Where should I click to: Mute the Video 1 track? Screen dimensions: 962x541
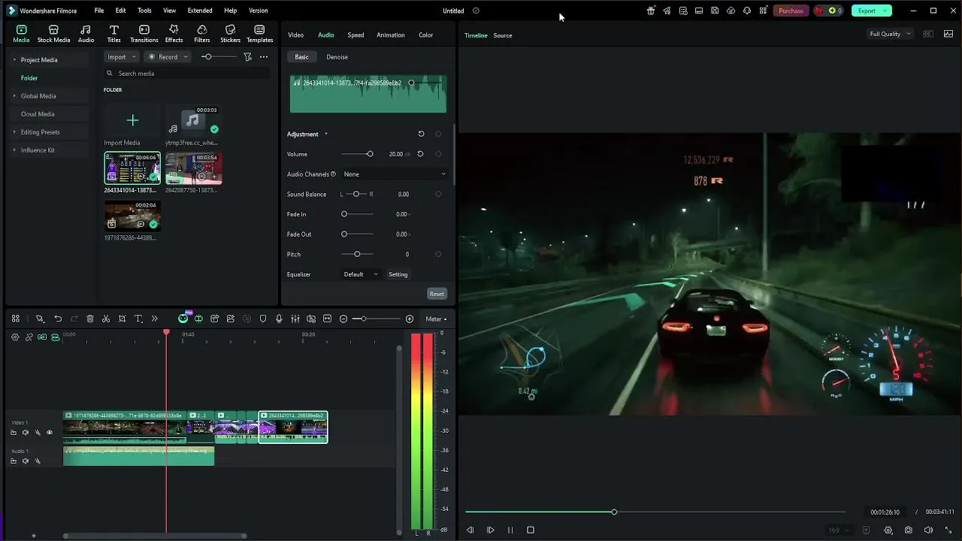[x=25, y=432]
